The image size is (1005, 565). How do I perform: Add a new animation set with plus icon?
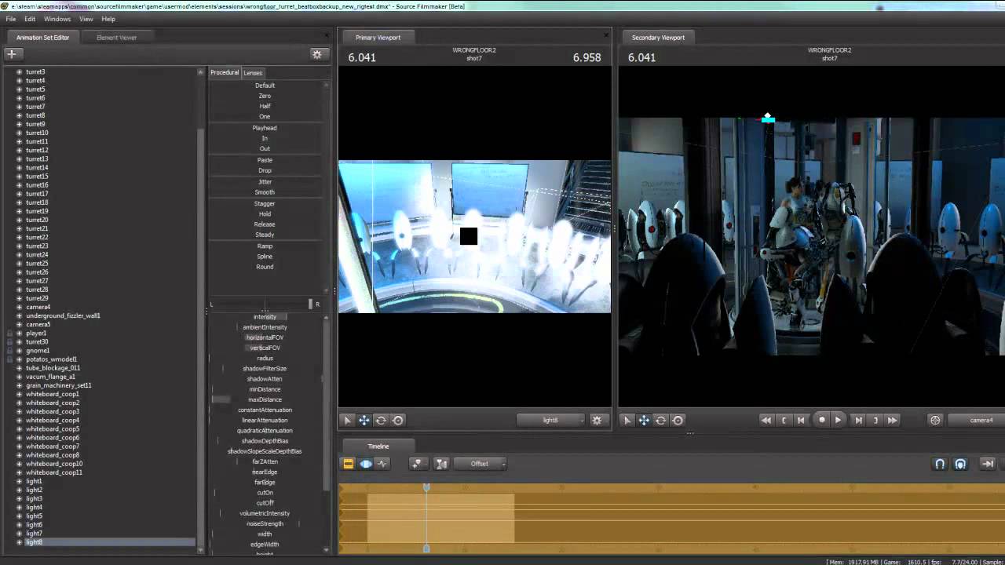pyautogui.click(x=12, y=54)
